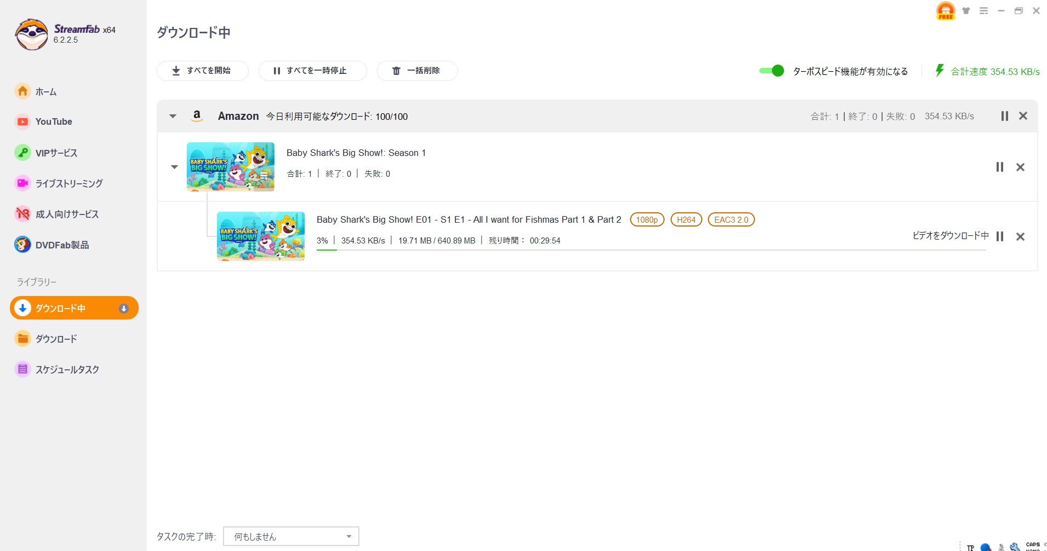
Task: Click the ビデオをダウンロード中 status text
Action: pos(950,236)
